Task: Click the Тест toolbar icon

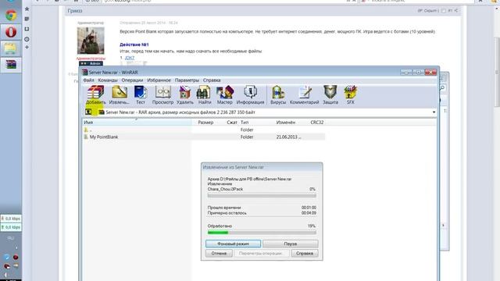Action: (x=141, y=95)
